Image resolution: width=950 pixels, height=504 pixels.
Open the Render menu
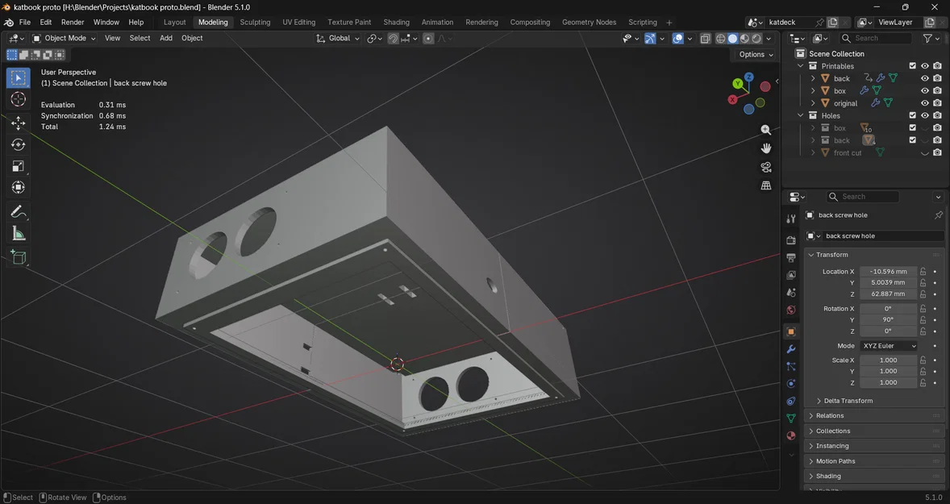(x=73, y=23)
